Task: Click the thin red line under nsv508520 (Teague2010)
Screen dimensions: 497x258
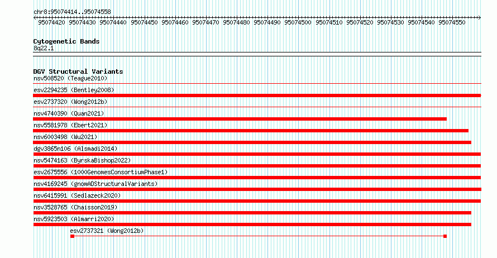Action: click(257, 84)
